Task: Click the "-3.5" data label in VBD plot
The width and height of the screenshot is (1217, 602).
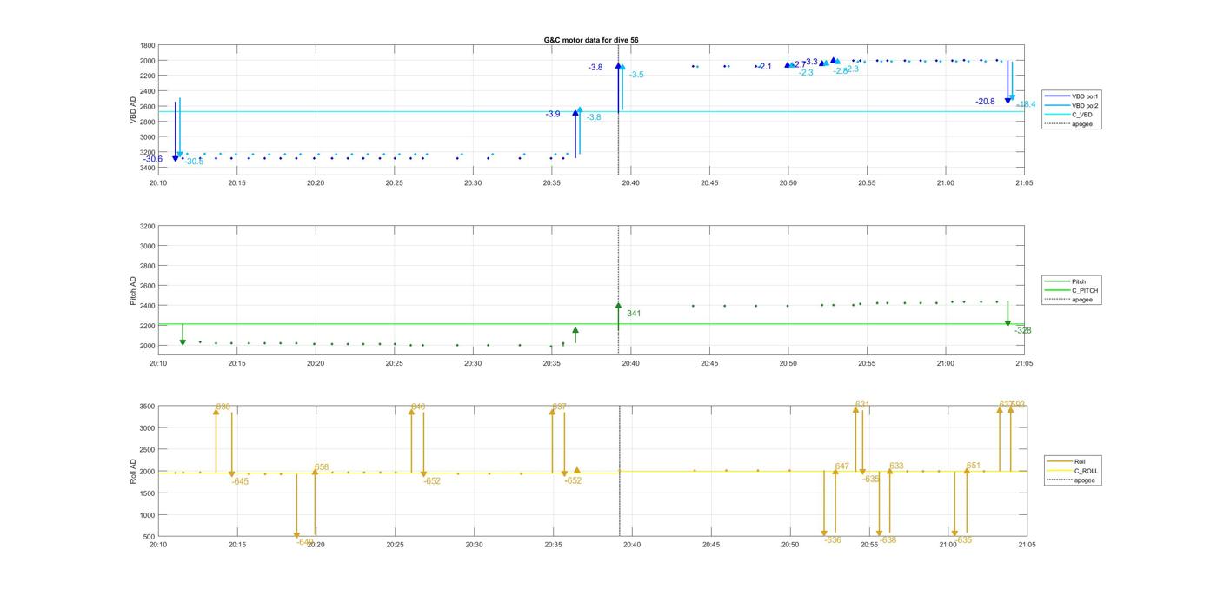Action: (x=636, y=75)
